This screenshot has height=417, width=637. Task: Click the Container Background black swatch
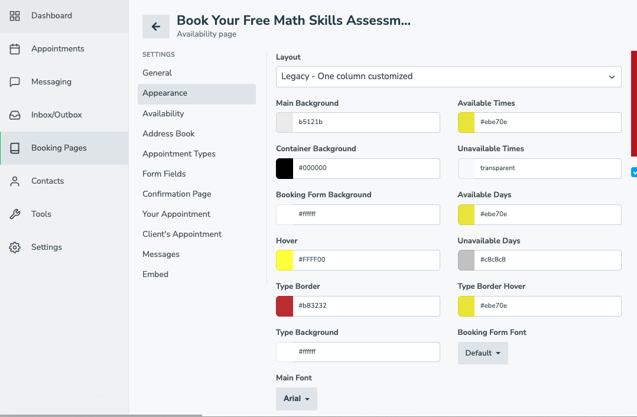click(285, 168)
